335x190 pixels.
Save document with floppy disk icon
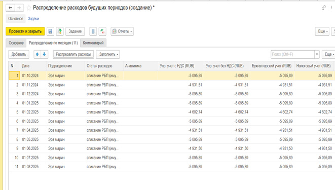click(50, 31)
